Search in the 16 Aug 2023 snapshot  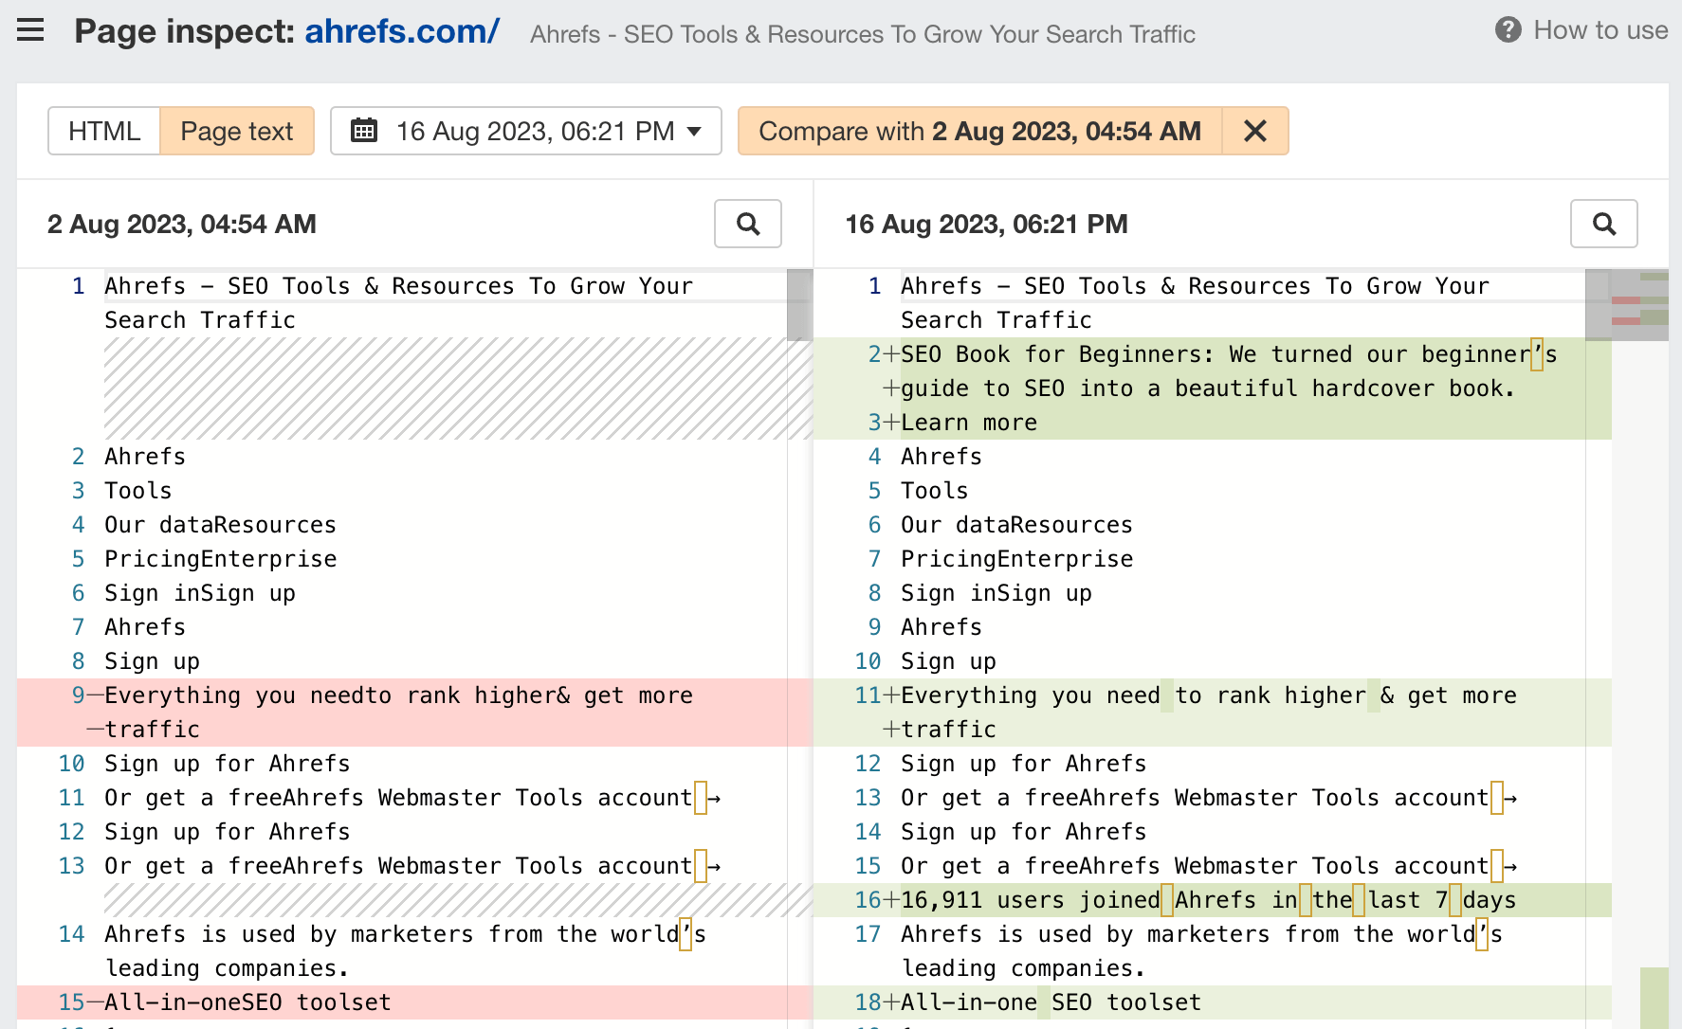(1603, 224)
